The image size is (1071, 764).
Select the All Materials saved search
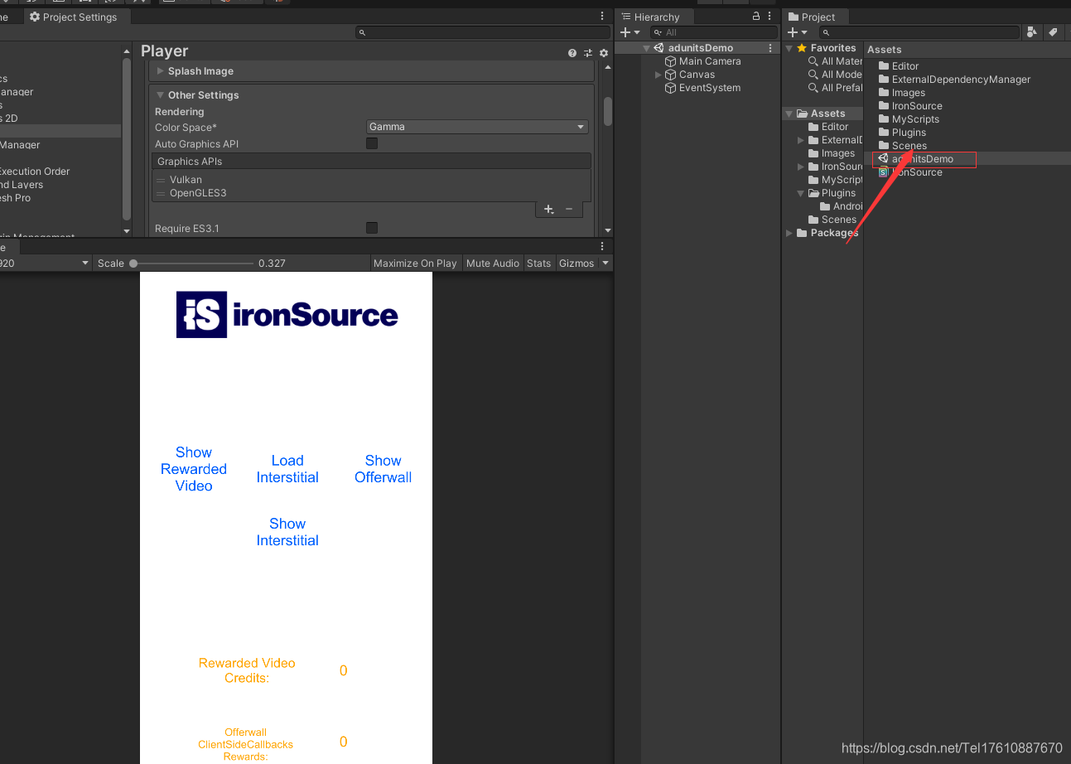click(836, 61)
